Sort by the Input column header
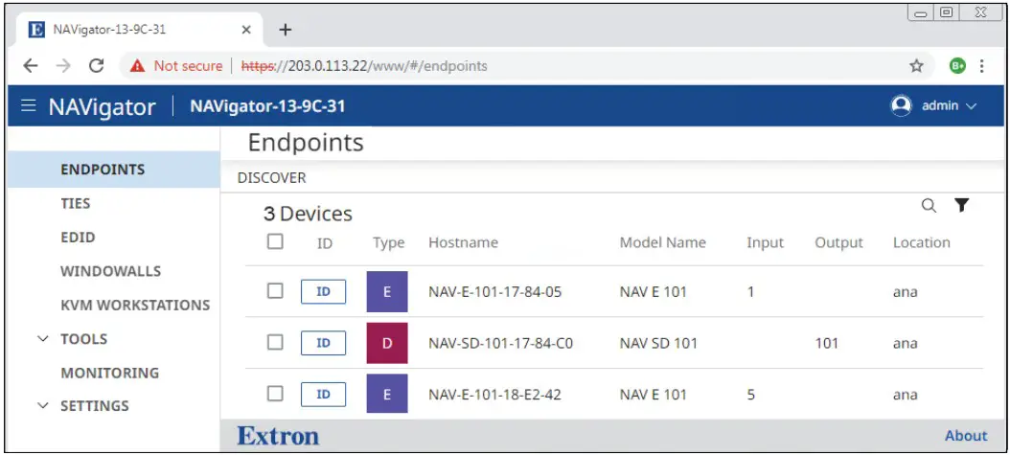This screenshot has height=455, width=1010. [766, 242]
